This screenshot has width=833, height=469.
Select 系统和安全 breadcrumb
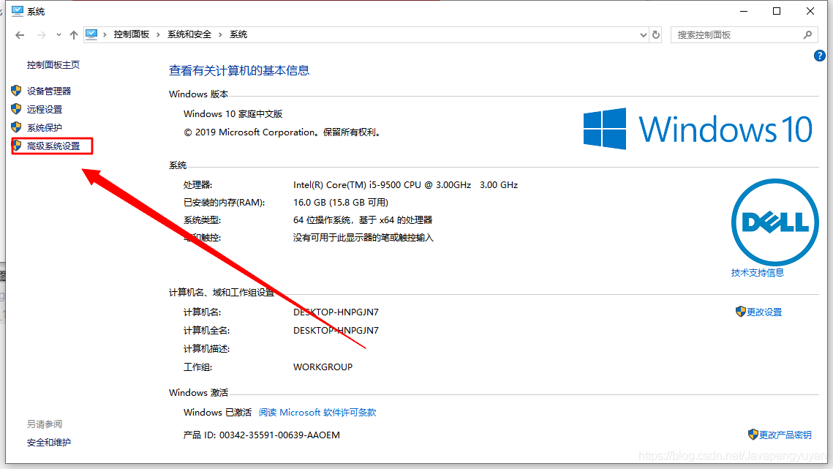coord(189,34)
